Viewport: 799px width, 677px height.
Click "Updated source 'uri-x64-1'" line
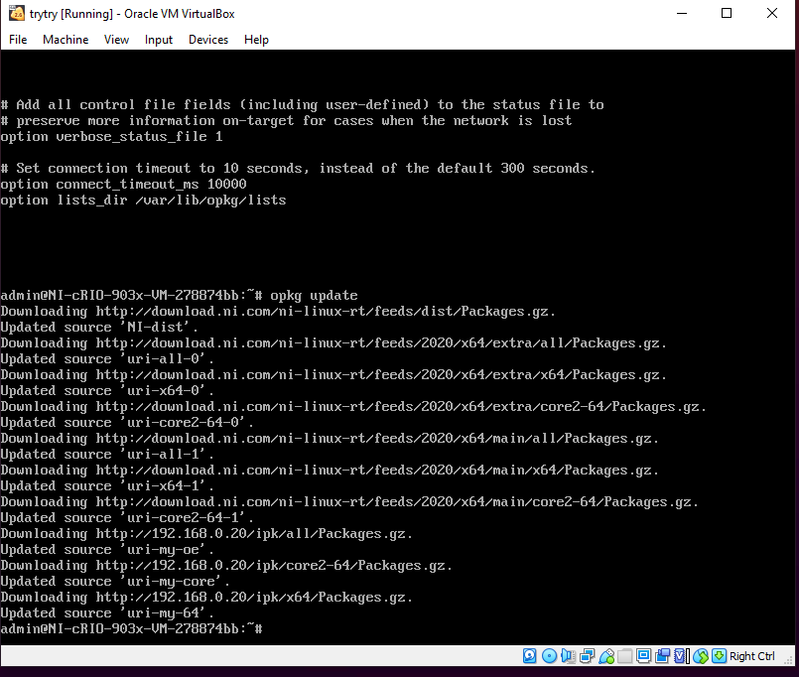107,485
